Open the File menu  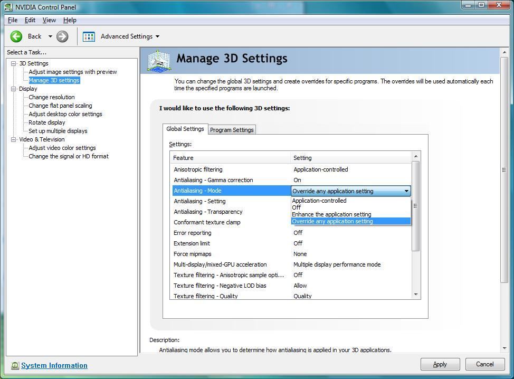(13, 20)
